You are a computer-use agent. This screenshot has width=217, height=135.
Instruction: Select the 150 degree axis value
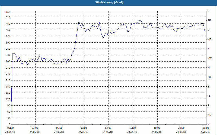point(8,93)
